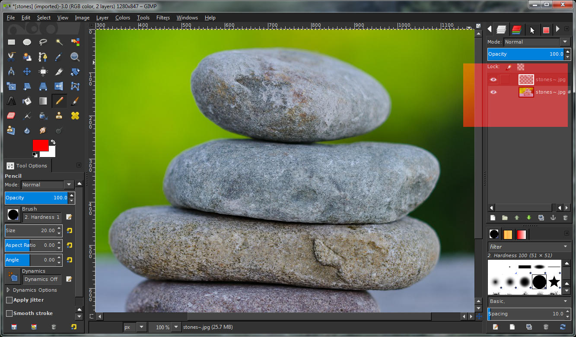Pick the Select by Color tool
This screenshot has height=337, width=576.
coord(75,42)
